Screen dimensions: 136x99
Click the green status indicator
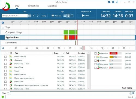pyautogui.click(x=3, y=97)
